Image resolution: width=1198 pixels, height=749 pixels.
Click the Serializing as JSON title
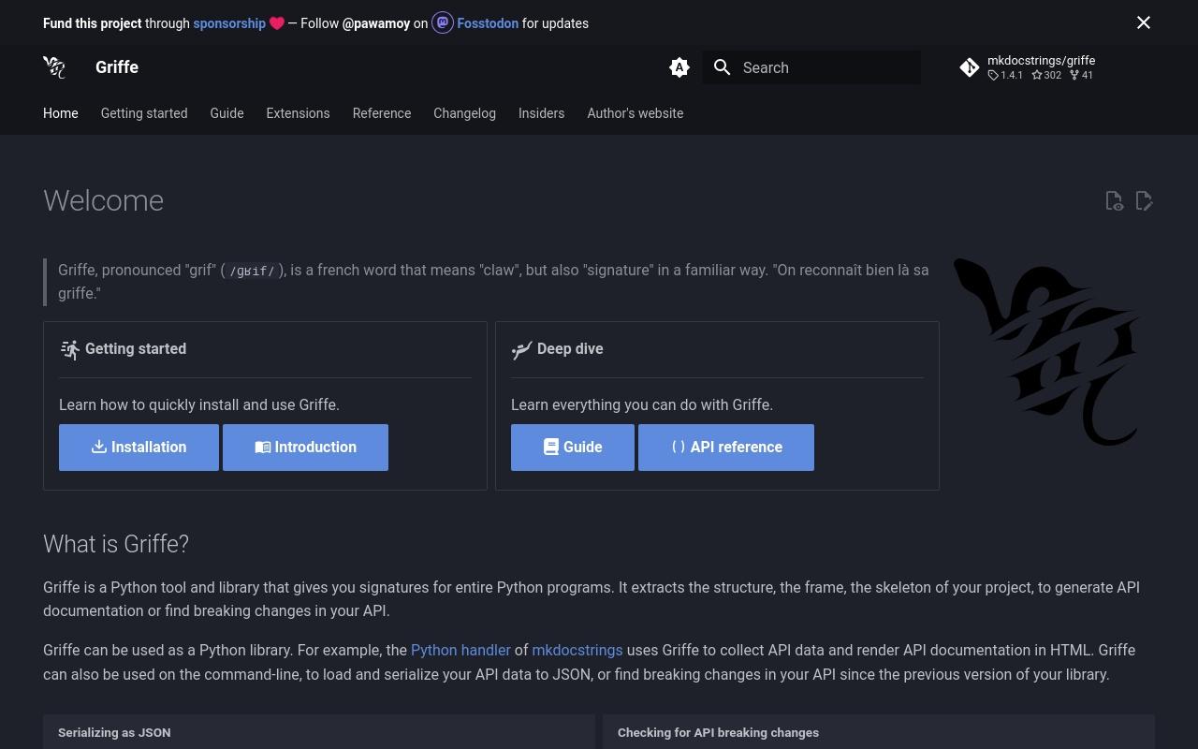[114, 732]
